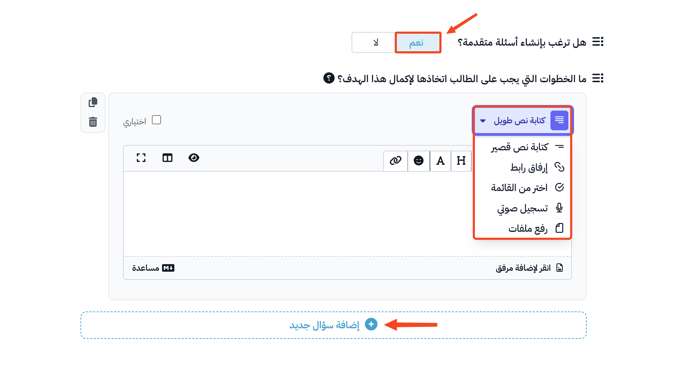
Task: Choose إرفاق رابط option
Action: [522, 167]
